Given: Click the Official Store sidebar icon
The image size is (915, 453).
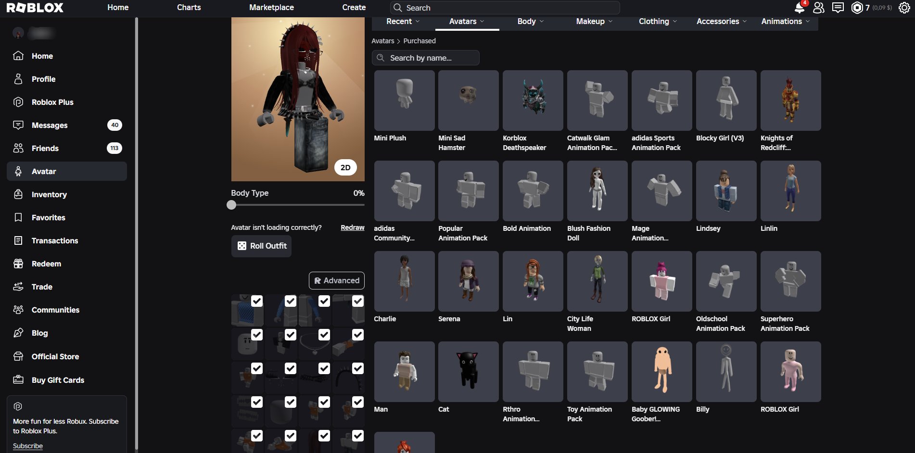Looking at the screenshot, I should (18, 356).
